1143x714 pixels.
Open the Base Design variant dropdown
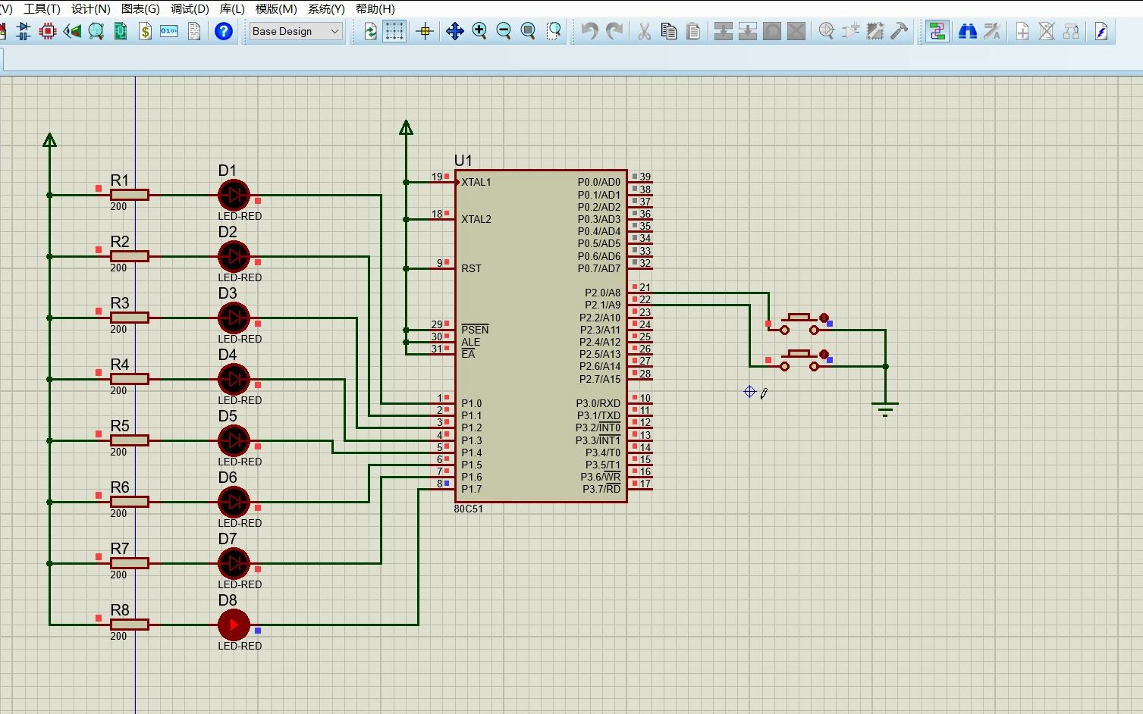click(296, 31)
